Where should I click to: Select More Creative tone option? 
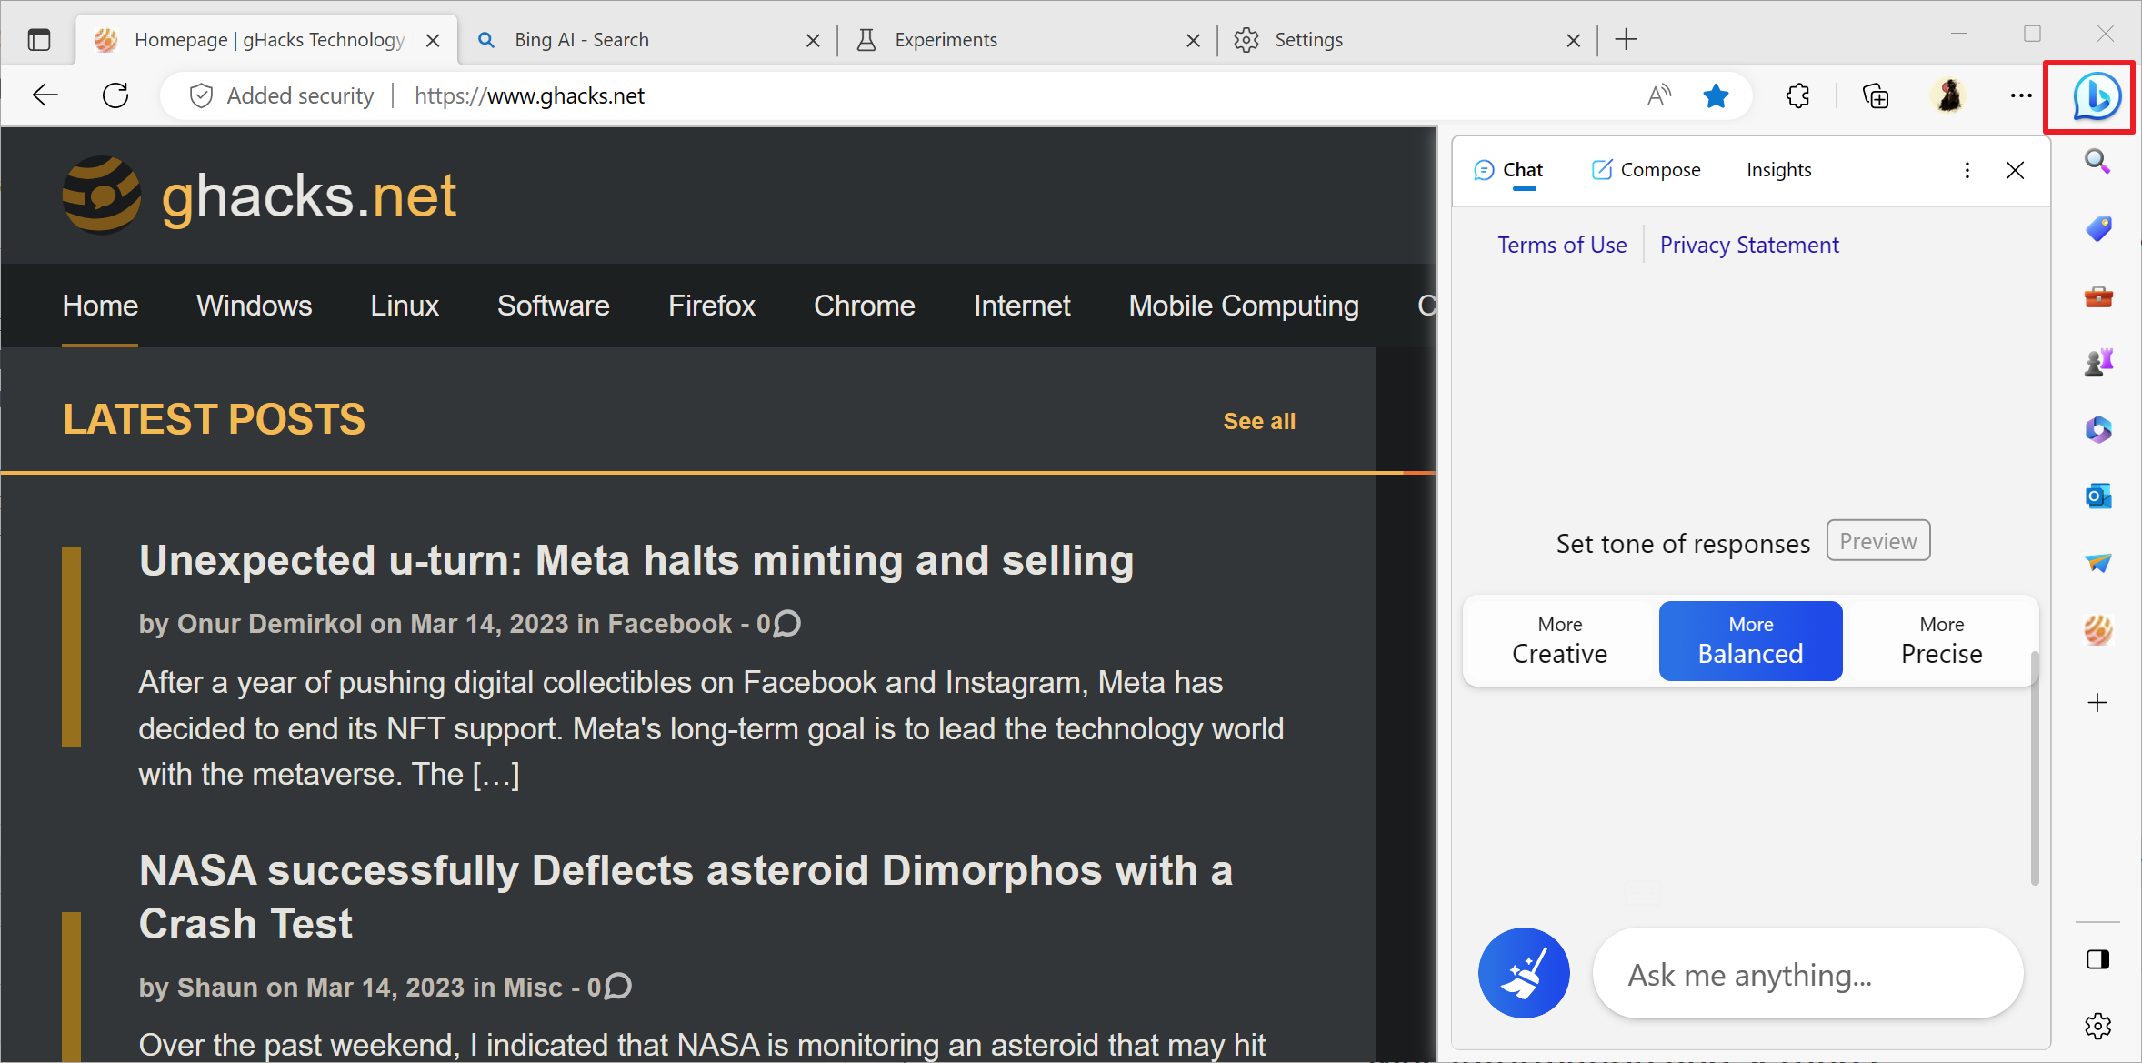click(x=1557, y=639)
